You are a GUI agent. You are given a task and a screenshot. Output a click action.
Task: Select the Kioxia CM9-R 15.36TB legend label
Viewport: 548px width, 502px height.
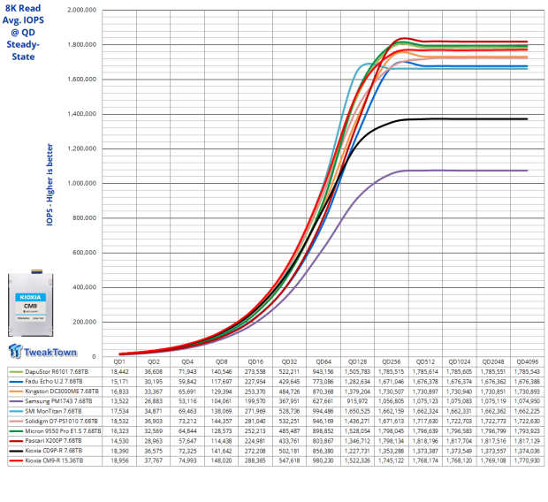coord(54,460)
